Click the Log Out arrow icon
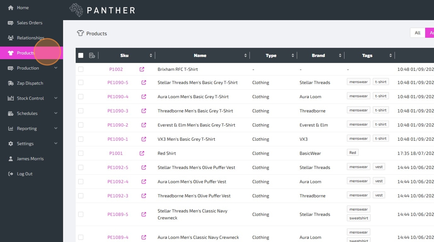This screenshot has width=434, height=242. tap(11, 174)
